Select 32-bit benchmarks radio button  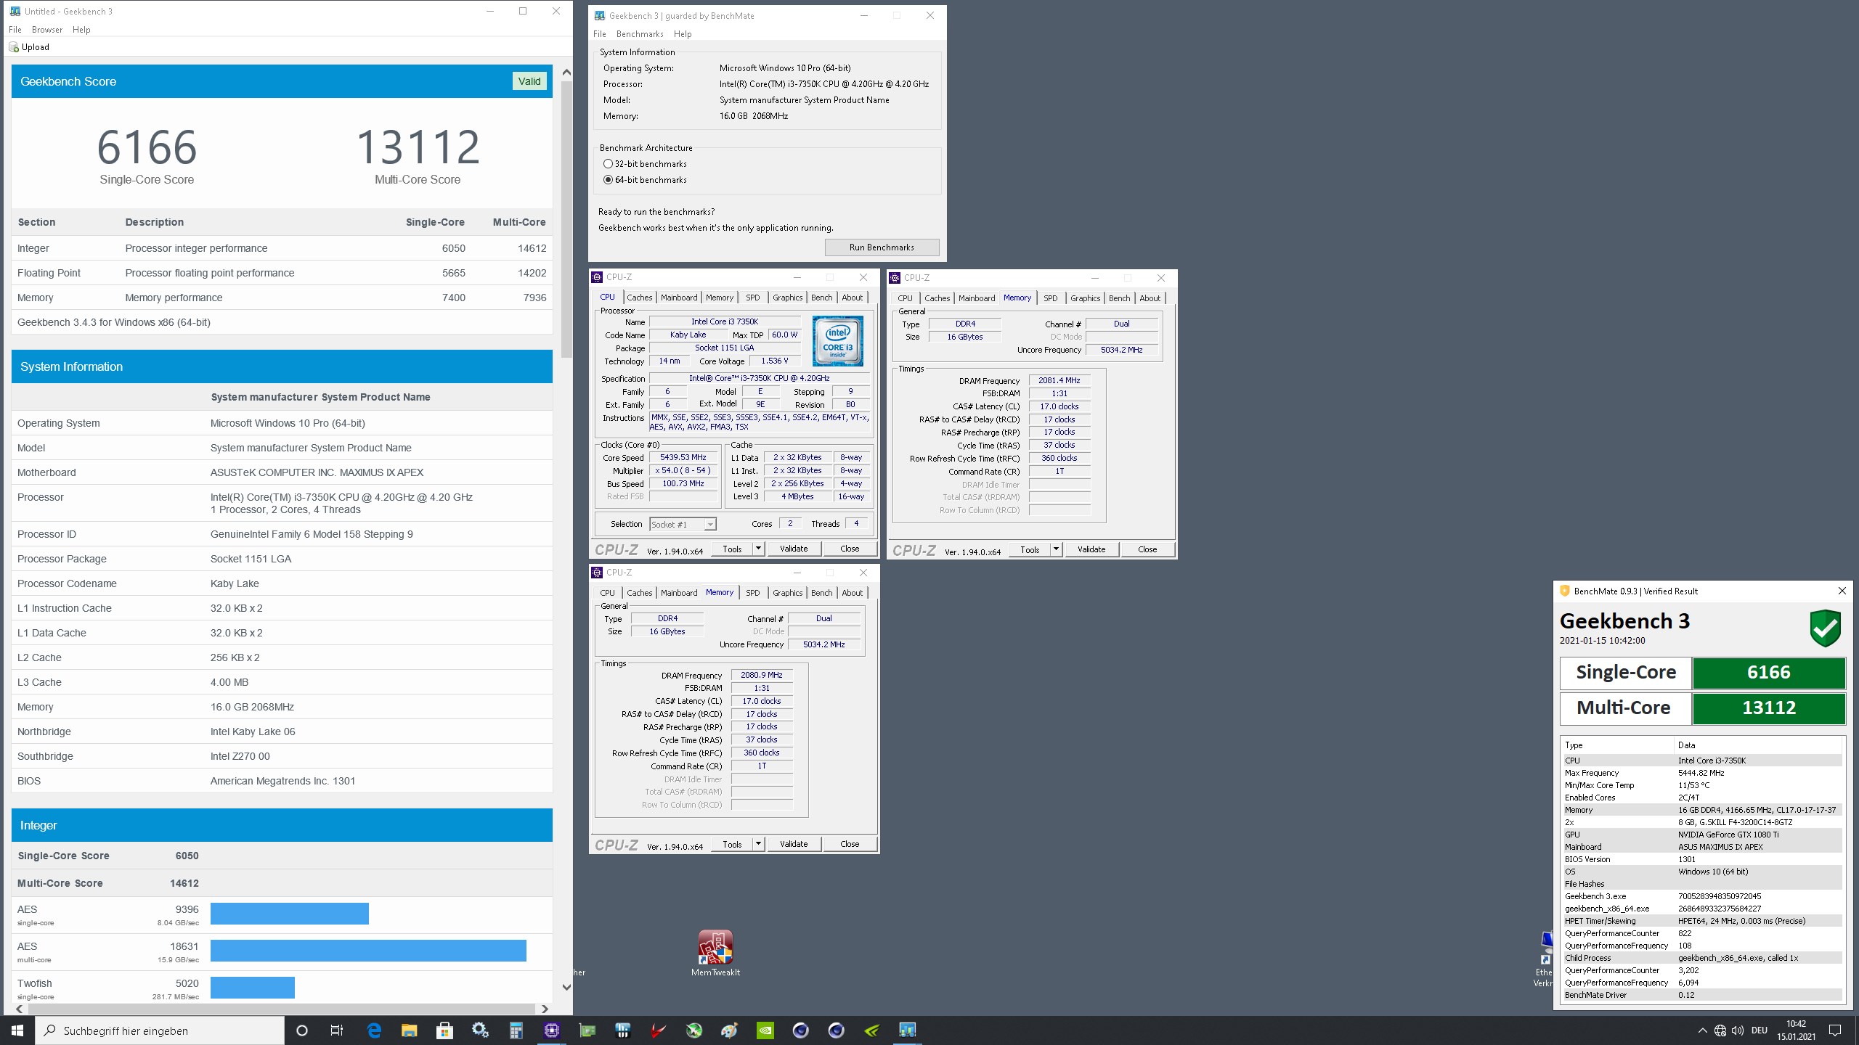click(608, 164)
